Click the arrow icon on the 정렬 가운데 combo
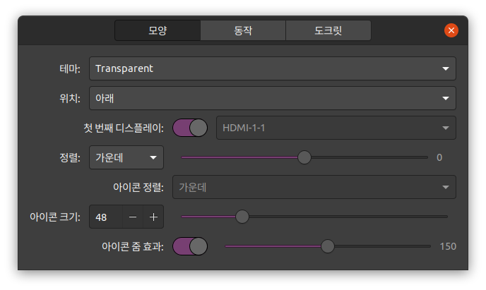The image size is (486, 290). (153, 157)
